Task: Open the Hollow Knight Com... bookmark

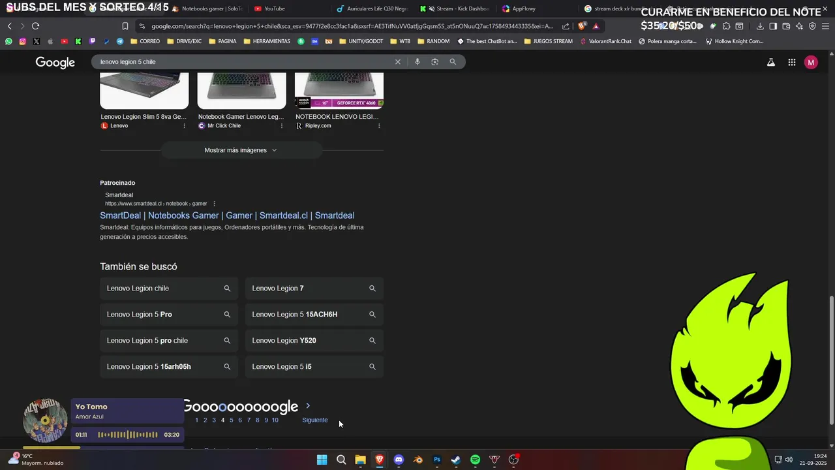Action: [x=734, y=41]
